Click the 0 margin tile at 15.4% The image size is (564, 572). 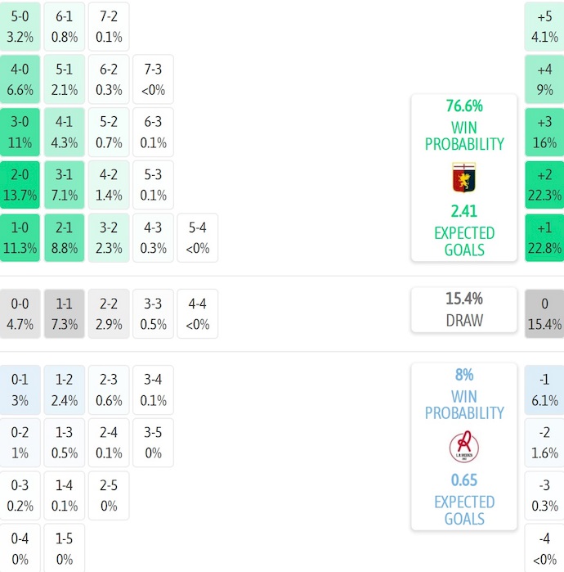(544, 313)
